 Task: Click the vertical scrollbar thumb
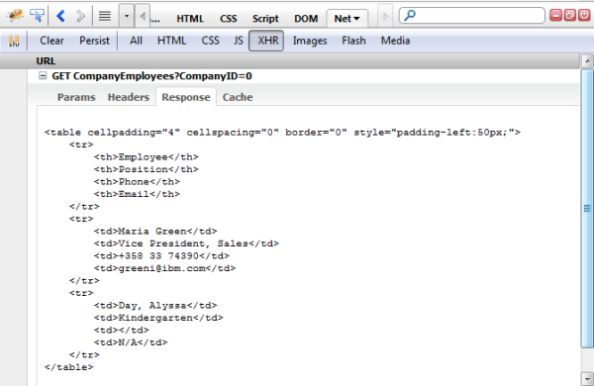pos(587,209)
